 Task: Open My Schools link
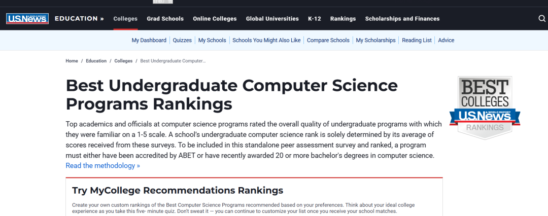click(212, 41)
